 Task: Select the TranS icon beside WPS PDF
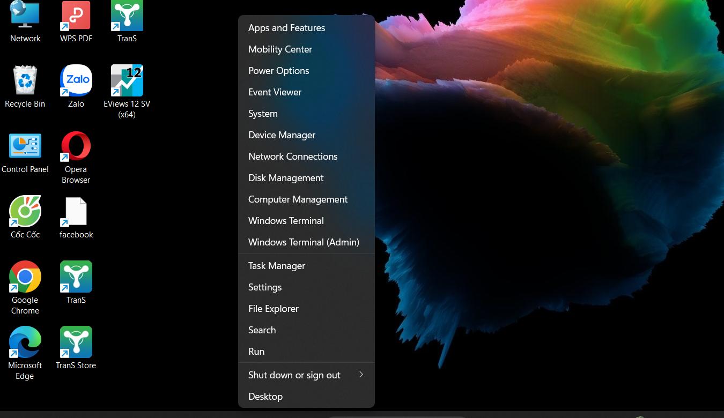pos(127,21)
